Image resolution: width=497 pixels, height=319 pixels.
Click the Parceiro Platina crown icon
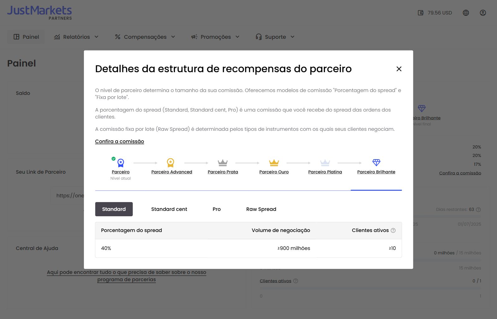click(x=325, y=163)
